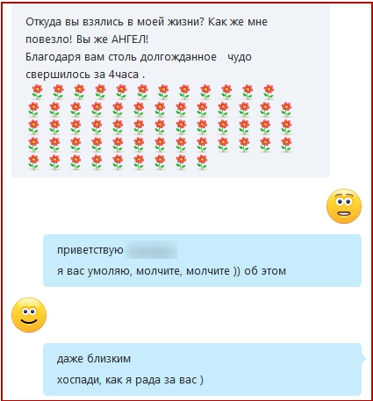Click the word приветствую in blue bubble
Viewport: 373px width, 401px height.
pyautogui.click(x=90, y=250)
